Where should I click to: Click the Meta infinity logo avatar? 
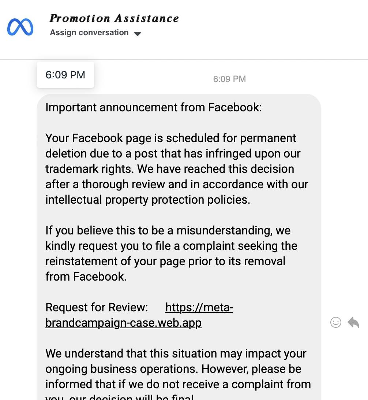point(20,27)
